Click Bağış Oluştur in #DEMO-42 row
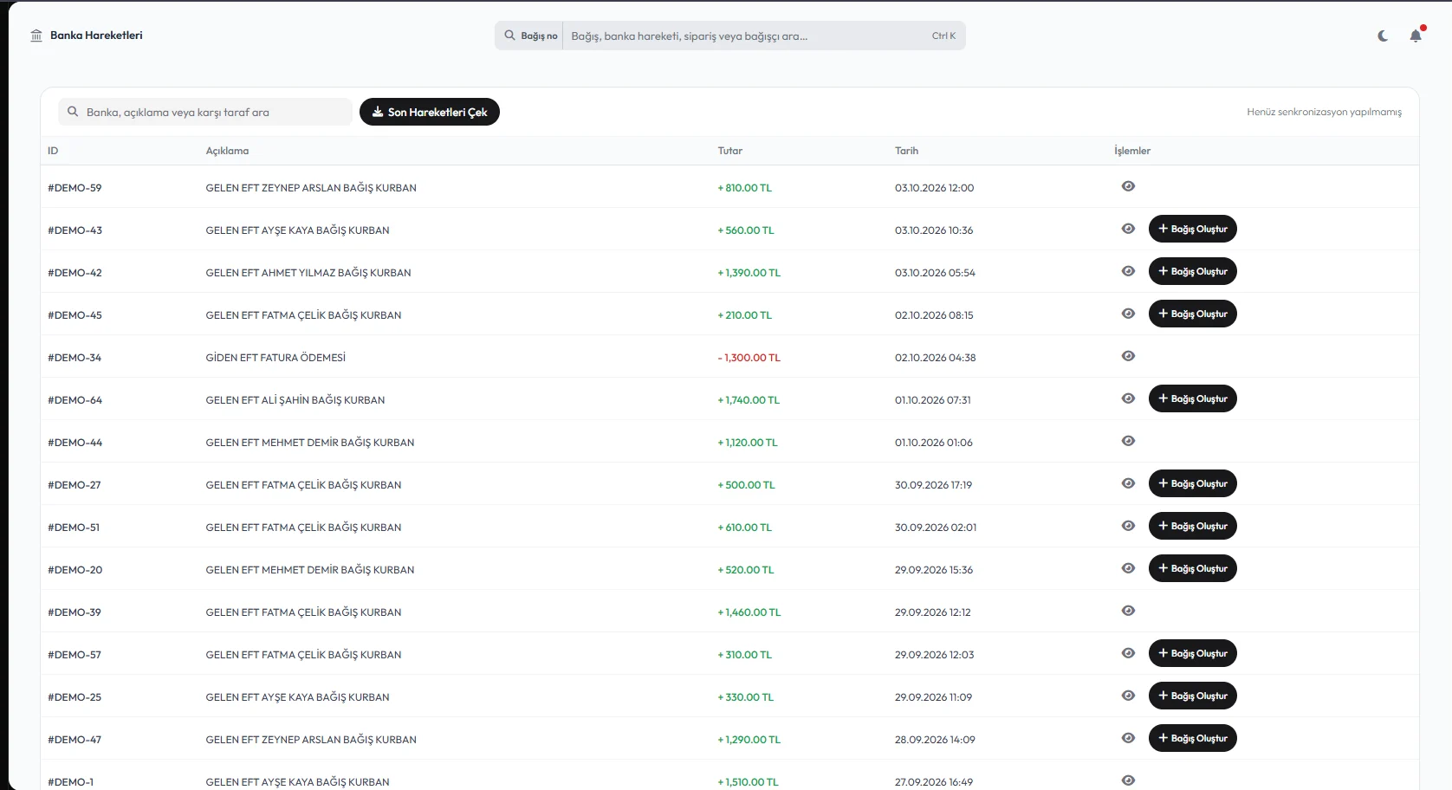The height and width of the screenshot is (790, 1452). (x=1193, y=271)
